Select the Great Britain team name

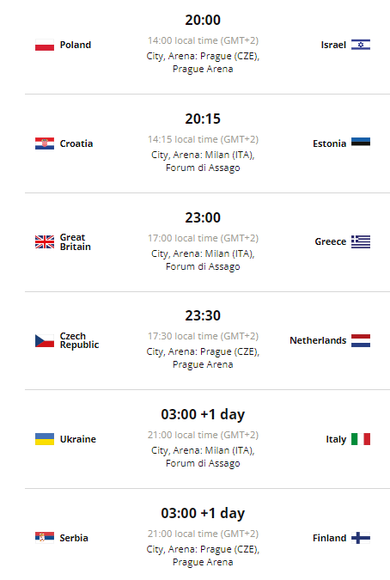pos(76,242)
